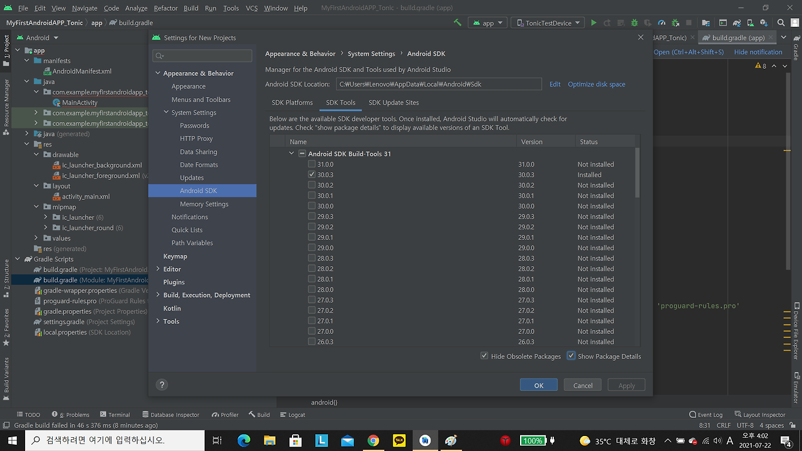Open the profiler gauge icon in the toolbar

[662, 23]
